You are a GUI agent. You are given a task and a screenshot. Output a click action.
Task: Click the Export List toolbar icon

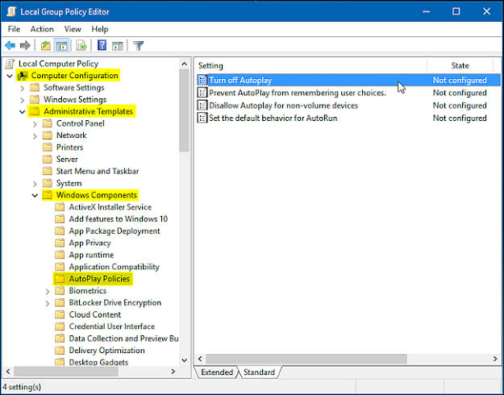pyautogui.click(x=81, y=45)
